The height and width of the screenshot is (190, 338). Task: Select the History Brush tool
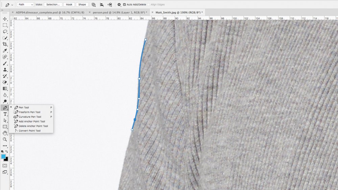5,76
